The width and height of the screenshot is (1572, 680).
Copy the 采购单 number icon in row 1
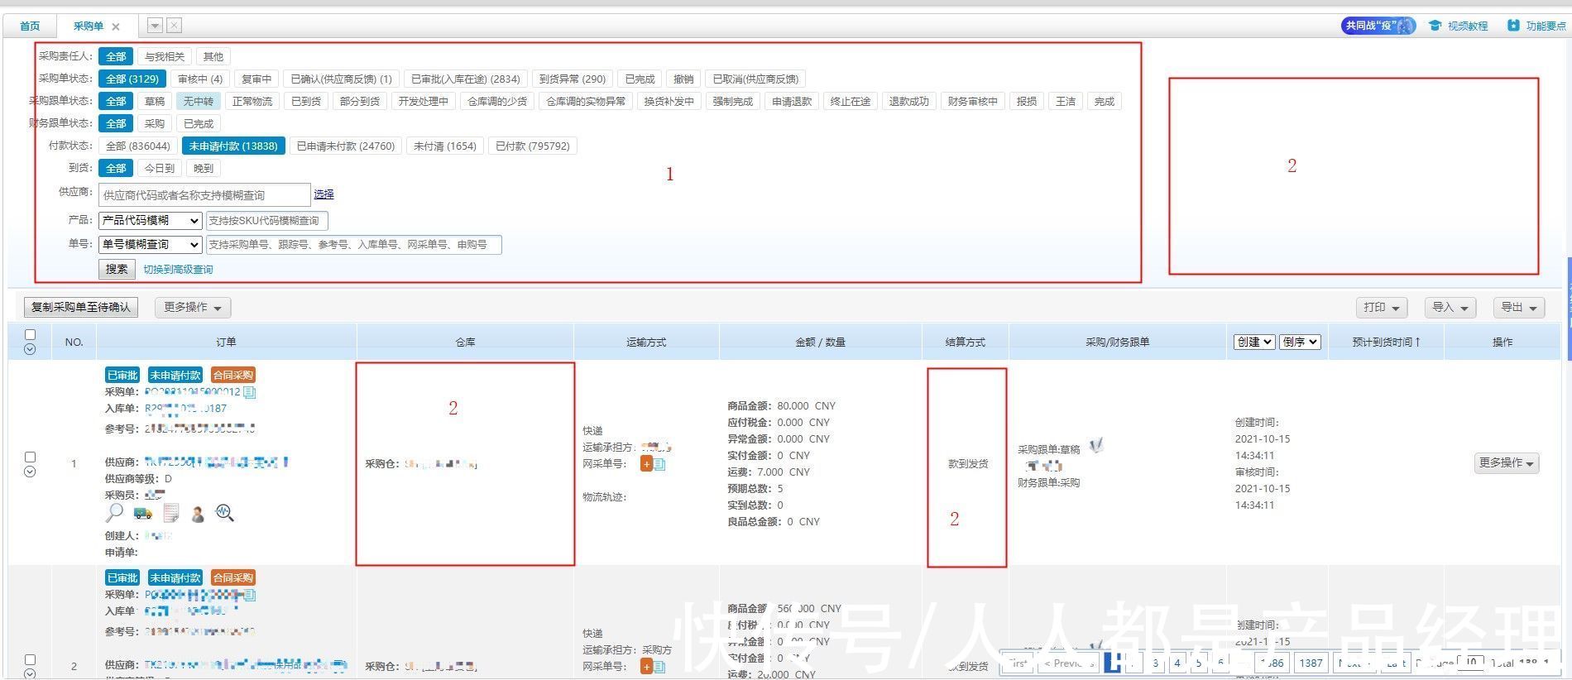click(250, 392)
